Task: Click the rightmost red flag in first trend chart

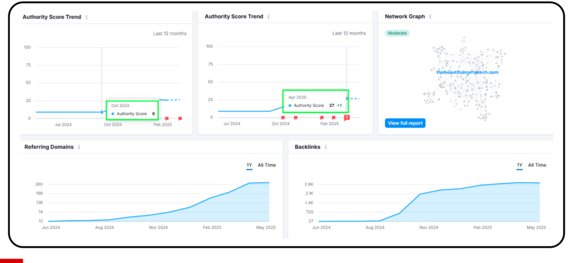Action: [x=180, y=119]
